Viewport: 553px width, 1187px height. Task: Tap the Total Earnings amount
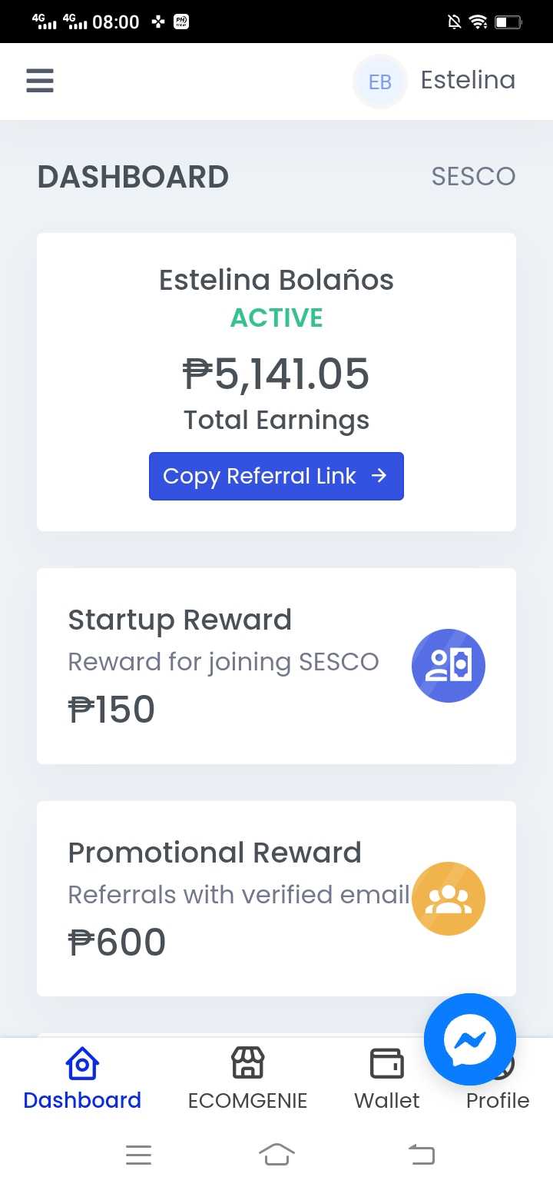276,374
